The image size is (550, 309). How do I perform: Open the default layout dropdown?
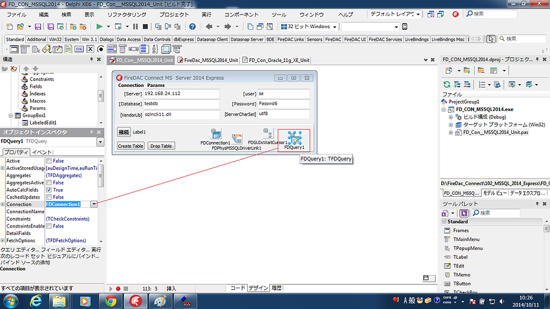click(x=418, y=14)
